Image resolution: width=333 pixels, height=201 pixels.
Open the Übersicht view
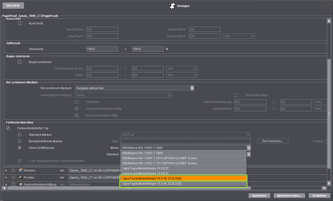click(x=13, y=5)
